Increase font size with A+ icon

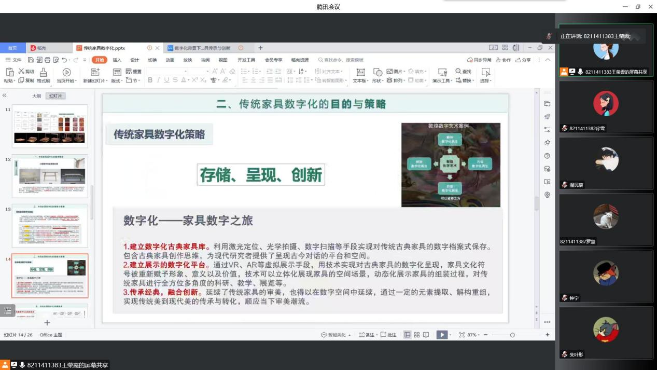pyautogui.click(x=215, y=72)
